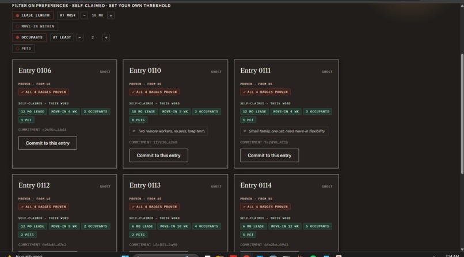Viewport: 464px width, 257px height.
Task: Click the GHOST label on Entry 0106
Action: [x=105, y=72]
